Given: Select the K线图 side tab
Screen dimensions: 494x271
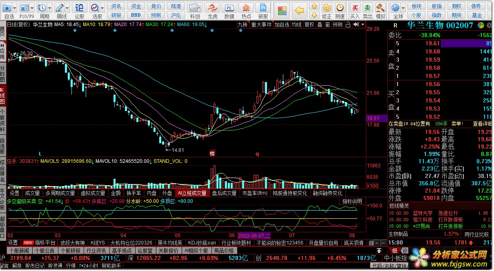Looking at the screenshot, I should (x=2, y=96).
